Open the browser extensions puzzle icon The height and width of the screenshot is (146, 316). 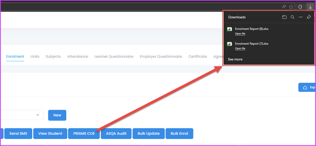pos(300,7)
